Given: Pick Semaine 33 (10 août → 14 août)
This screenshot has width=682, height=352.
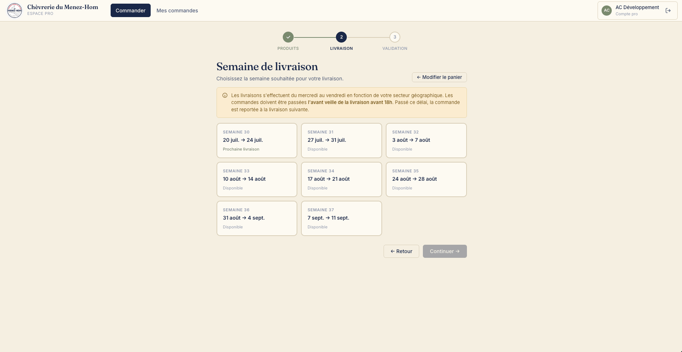Looking at the screenshot, I should coord(257,180).
